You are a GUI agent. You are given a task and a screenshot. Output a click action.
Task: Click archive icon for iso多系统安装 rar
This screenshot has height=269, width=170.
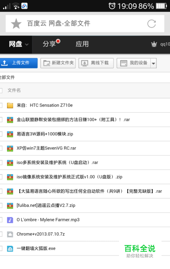[x=10, y=163]
